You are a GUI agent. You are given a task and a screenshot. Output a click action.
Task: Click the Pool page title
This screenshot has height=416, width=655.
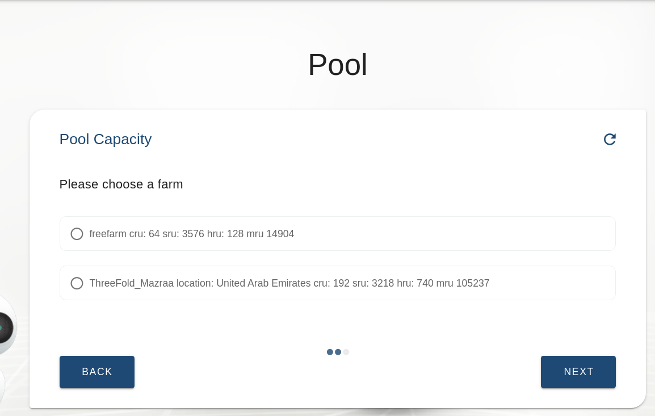tap(337, 64)
